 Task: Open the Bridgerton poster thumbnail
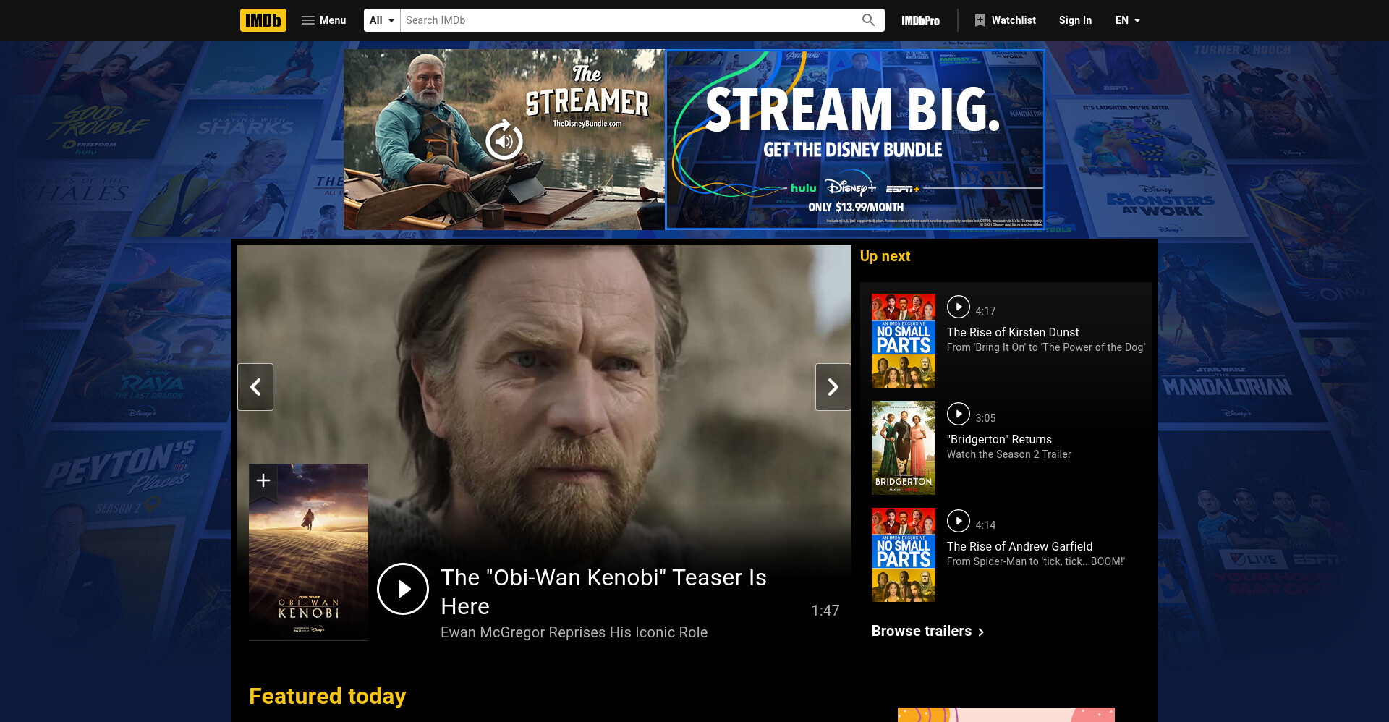[904, 448]
